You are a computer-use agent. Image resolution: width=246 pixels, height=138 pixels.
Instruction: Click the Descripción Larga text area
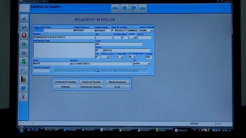pos(64,50)
